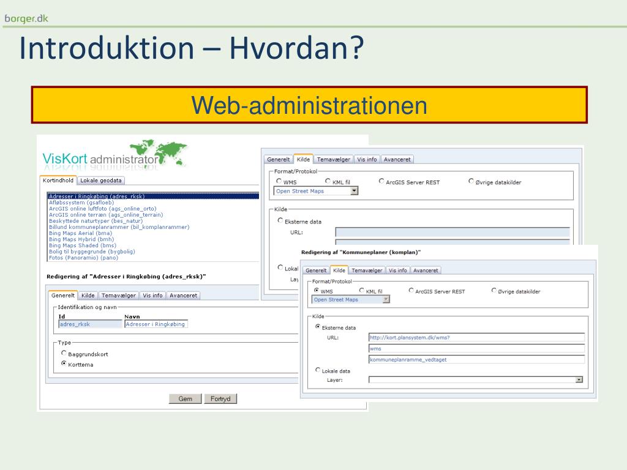Select the Korttema radio button
The height and width of the screenshot is (470, 627).
click(64, 364)
